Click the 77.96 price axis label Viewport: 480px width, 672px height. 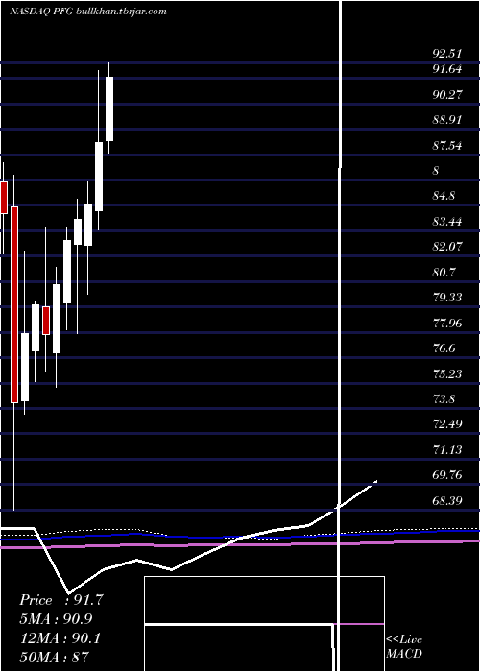tap(447, 323)
